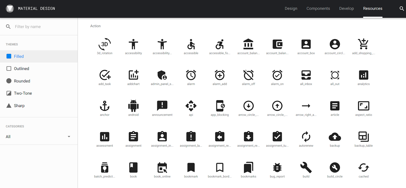Screen dimensions: 406x188
Task: Select the Filled theme option
Action: tap(19, 56)
